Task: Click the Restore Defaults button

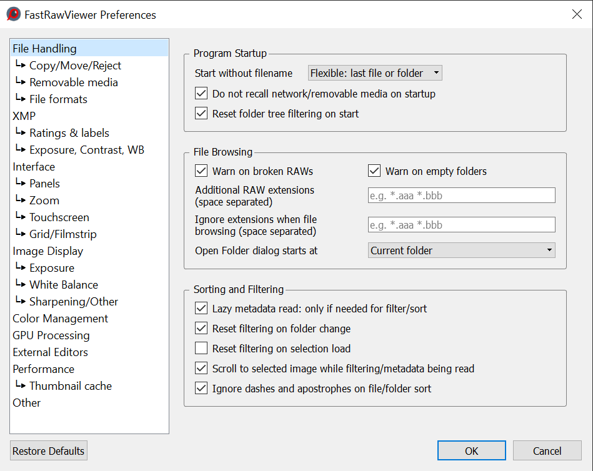Action: pyautogui.click(x=48, y=450)
